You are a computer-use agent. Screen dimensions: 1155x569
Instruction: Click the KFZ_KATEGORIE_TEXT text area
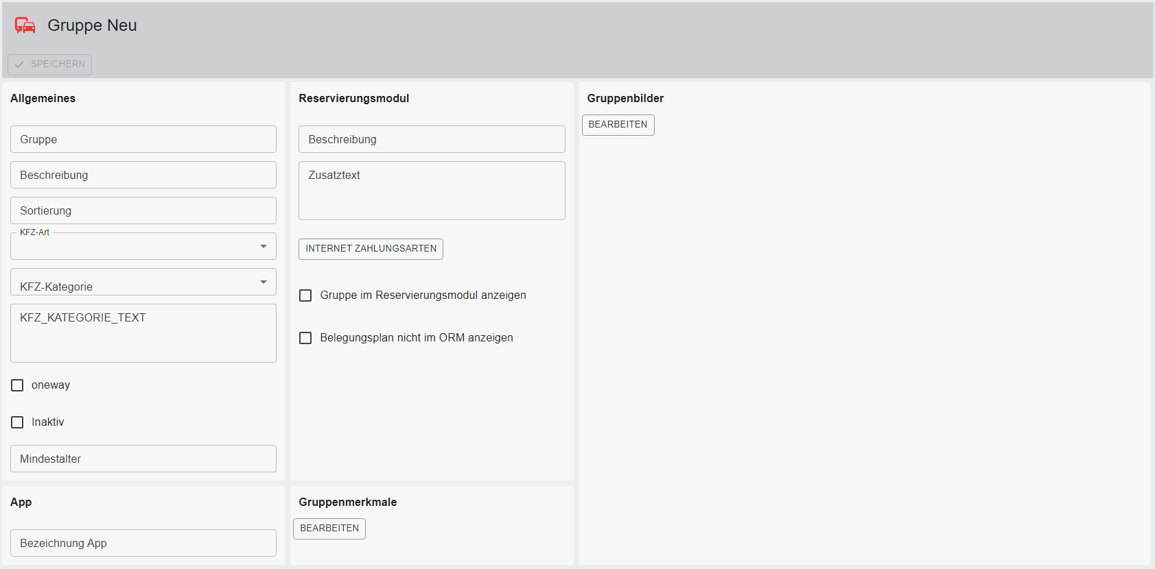coord(143,333)
